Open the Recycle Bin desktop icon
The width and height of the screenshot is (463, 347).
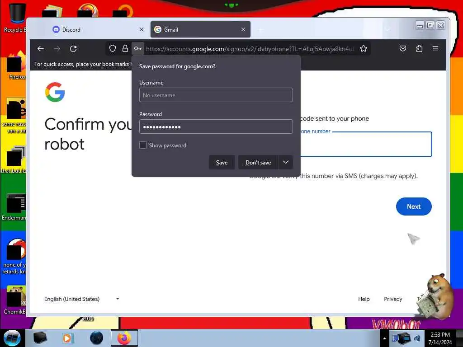coord(16,18)
